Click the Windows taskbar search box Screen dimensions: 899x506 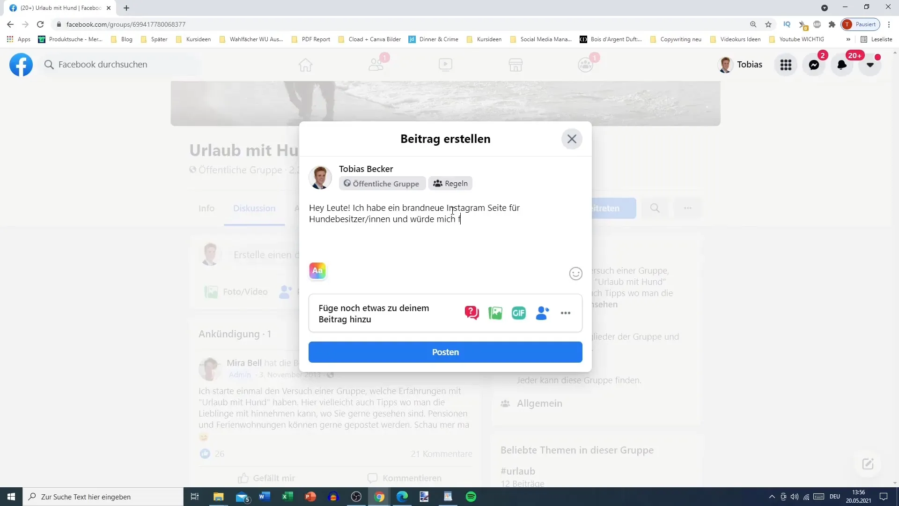103,497
